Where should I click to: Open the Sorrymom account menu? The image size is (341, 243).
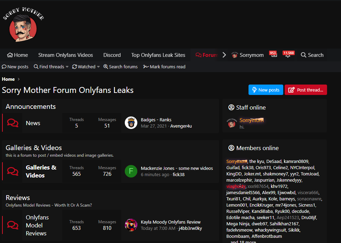[247, 55]
